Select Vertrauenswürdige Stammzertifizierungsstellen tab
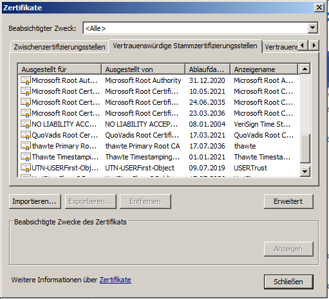 [x=185, y=46]
